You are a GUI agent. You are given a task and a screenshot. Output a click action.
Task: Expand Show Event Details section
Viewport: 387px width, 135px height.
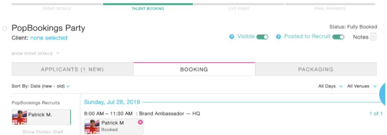coord(35,54)
